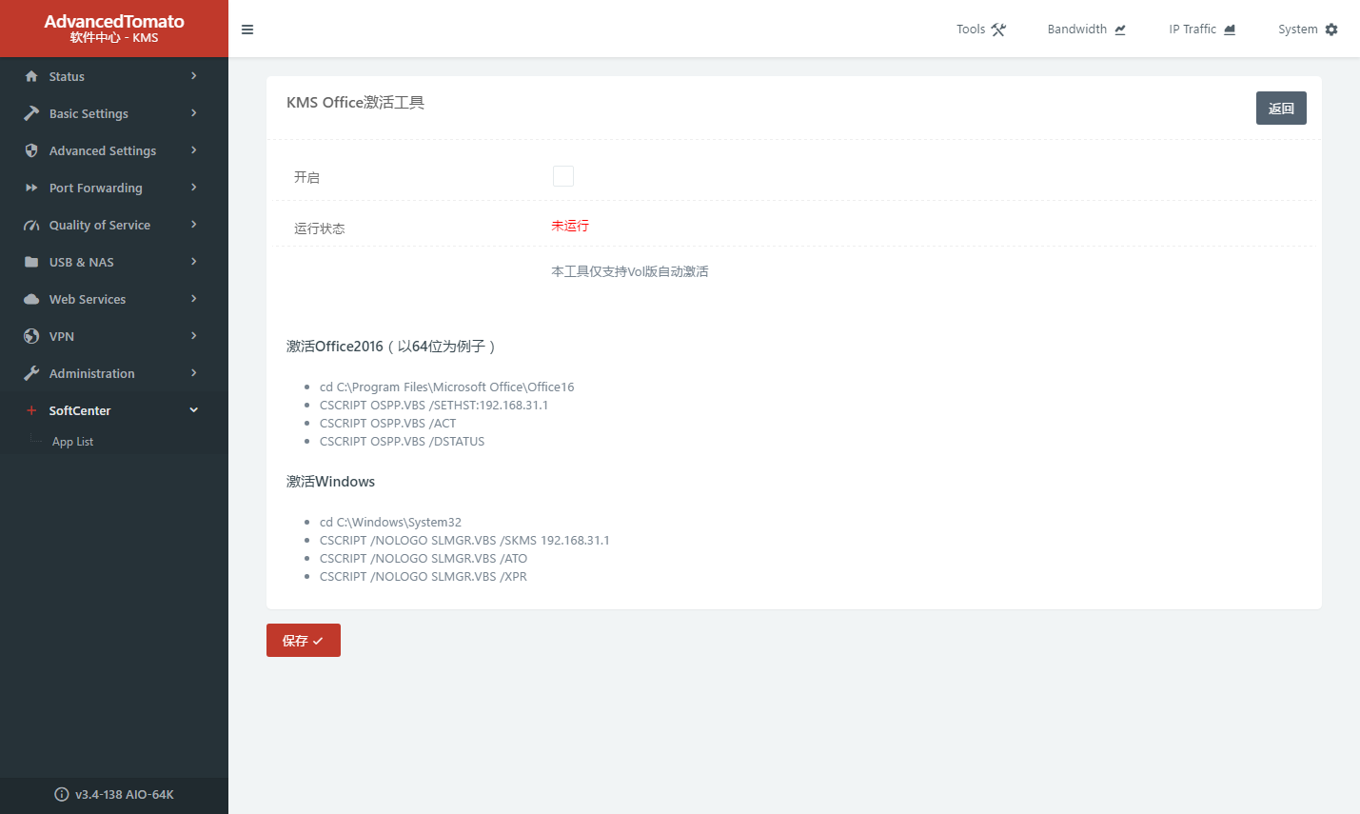Click the AdvancedTomato logo header
Image resolution: width=1360 pixels, height=814 pixels.
(x=114, y=29)
